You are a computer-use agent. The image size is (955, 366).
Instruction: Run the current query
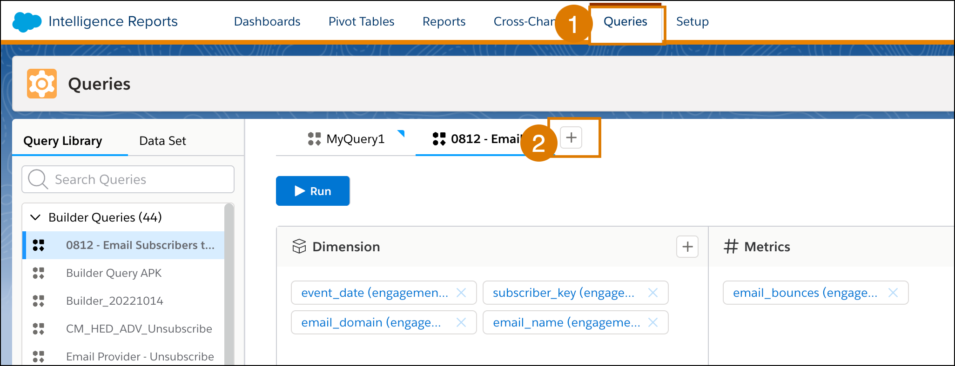click(x=313, y=191)
